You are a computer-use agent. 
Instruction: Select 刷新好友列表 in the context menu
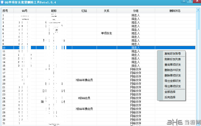[x=172, y=59]
